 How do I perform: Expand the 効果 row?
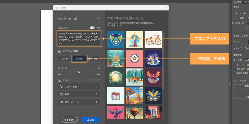point(79,94)
